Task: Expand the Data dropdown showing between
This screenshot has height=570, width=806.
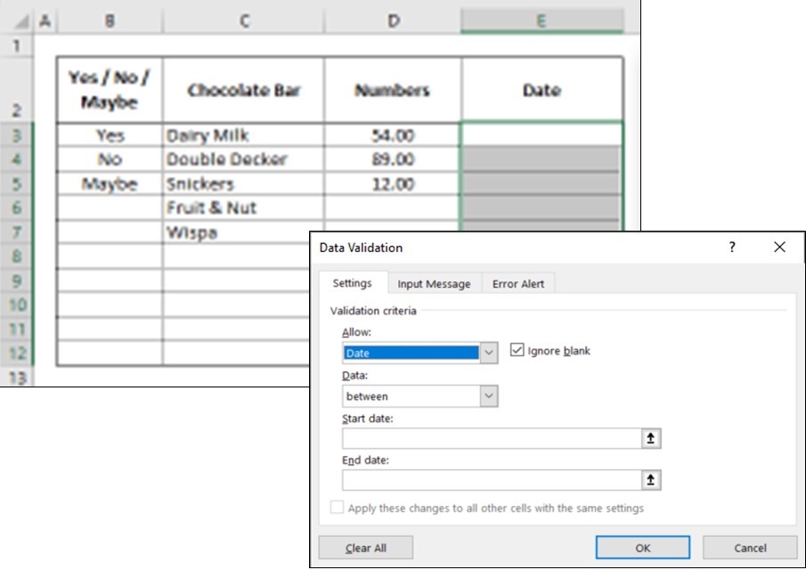Action: tap(489, 396)
